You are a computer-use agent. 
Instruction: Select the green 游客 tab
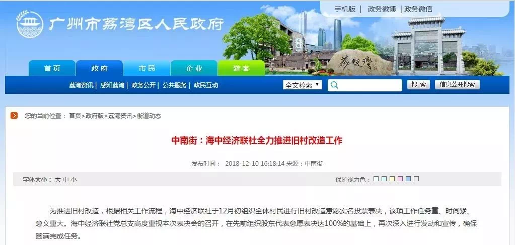click(242, 68)
